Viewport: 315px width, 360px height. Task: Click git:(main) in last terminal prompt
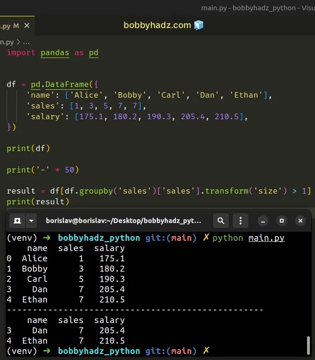171,351
